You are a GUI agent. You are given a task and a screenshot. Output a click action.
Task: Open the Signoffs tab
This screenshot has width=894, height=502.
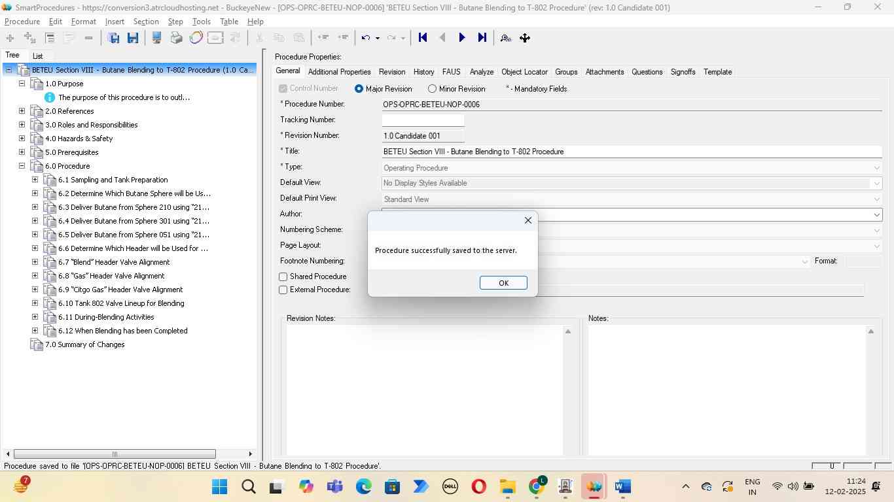click(683, 72)
